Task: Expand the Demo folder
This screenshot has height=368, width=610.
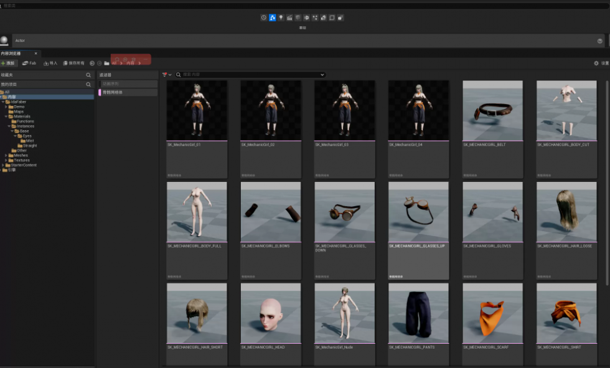Action: click(x=6, y=106)
